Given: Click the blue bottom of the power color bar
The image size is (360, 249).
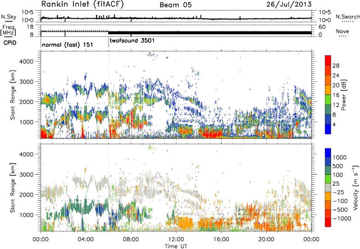Looking at the screenshot, I should point(328,129).
